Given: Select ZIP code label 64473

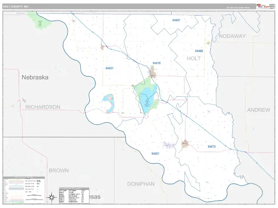Looking at the screenshot, I should click(212, 146).
